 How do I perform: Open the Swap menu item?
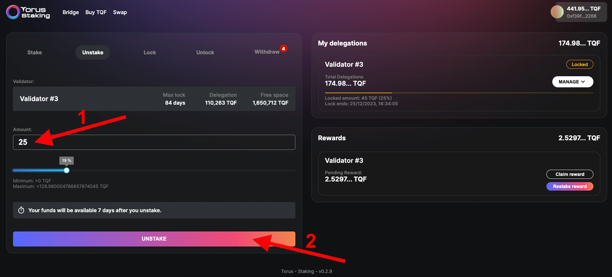[120, 12]
